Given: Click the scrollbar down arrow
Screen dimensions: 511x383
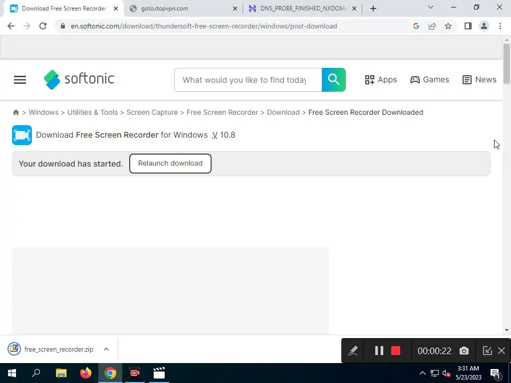Looking at the screenshot, I should coord(507,330).
